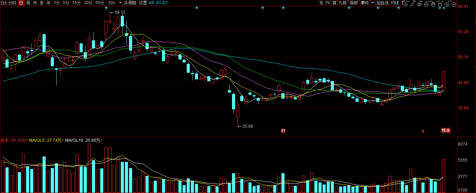The width and height of the screenshot is (476, 193).
Task: Click the 2777 volume axis label
Action: 463,176
